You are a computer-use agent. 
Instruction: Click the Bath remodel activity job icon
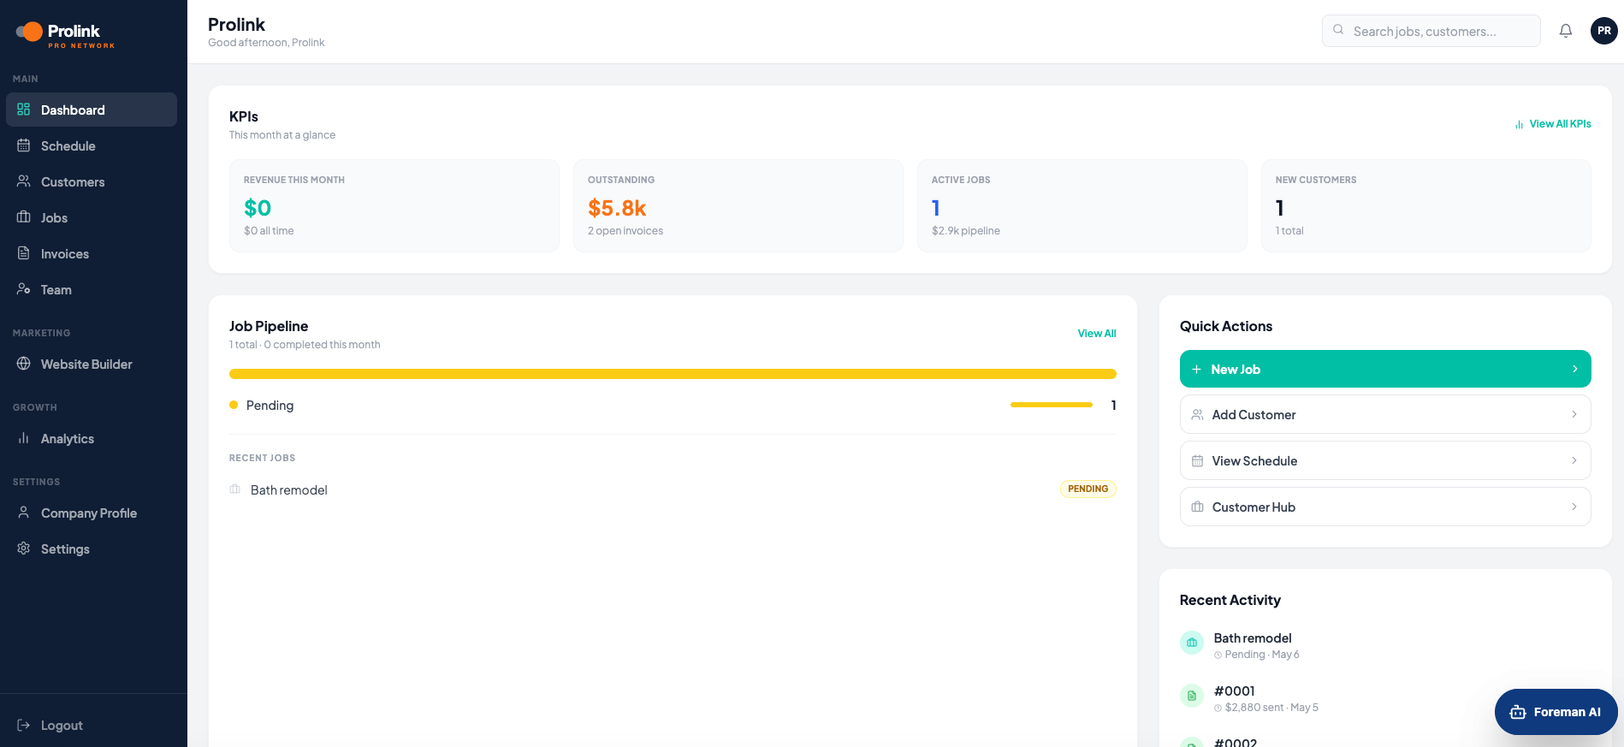tap(1192, 643)
